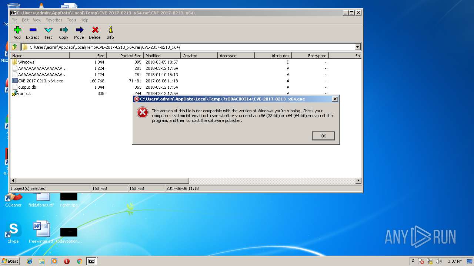Click the taskbar clock 3:37 PM

pyautogui.click(x=455, y=261)
